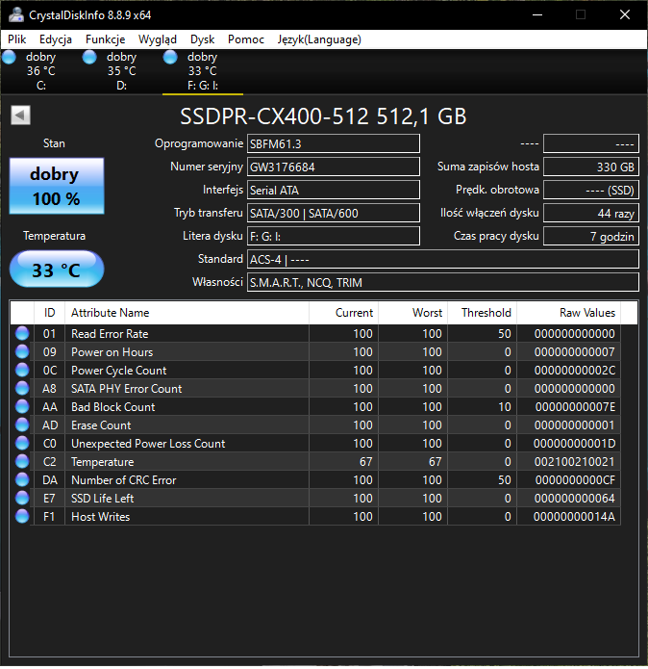The width and height of the screenshot is (648, 669).
Task: Switch to disk D: tab at 35 °C
Action: pyautogui.click(x=122, y=71)
